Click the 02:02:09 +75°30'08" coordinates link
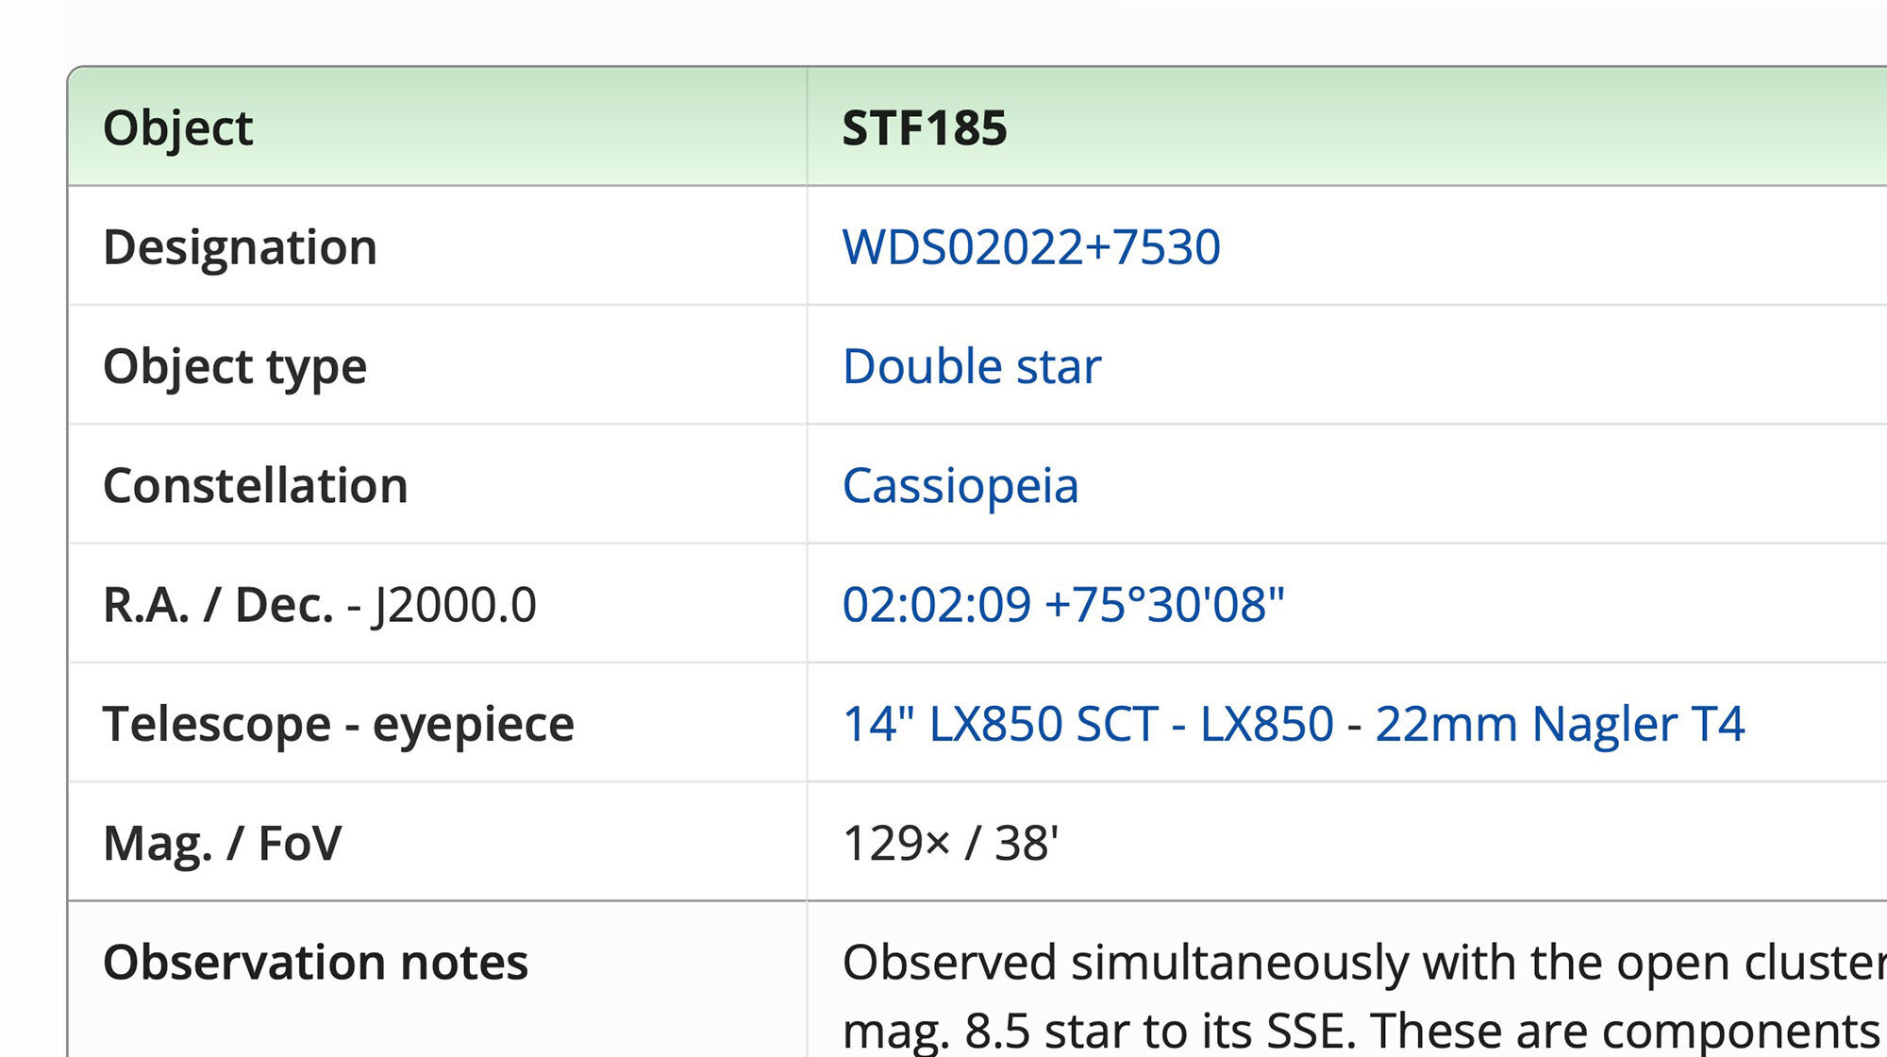 [x=1062, y=605]
